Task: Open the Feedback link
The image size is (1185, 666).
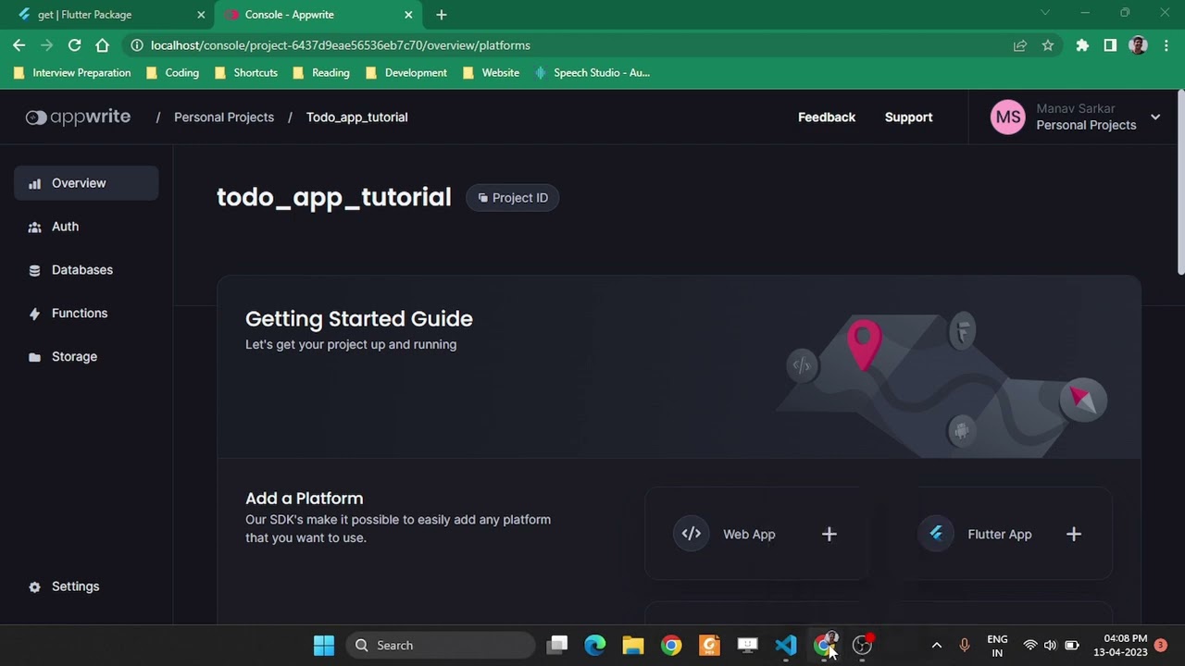Action: [x=827, y=117]
